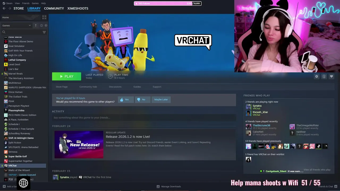The height and width of the screenshot is (191, 340).
Task: Open the Community Hub link
Action: tap(88, 87)
